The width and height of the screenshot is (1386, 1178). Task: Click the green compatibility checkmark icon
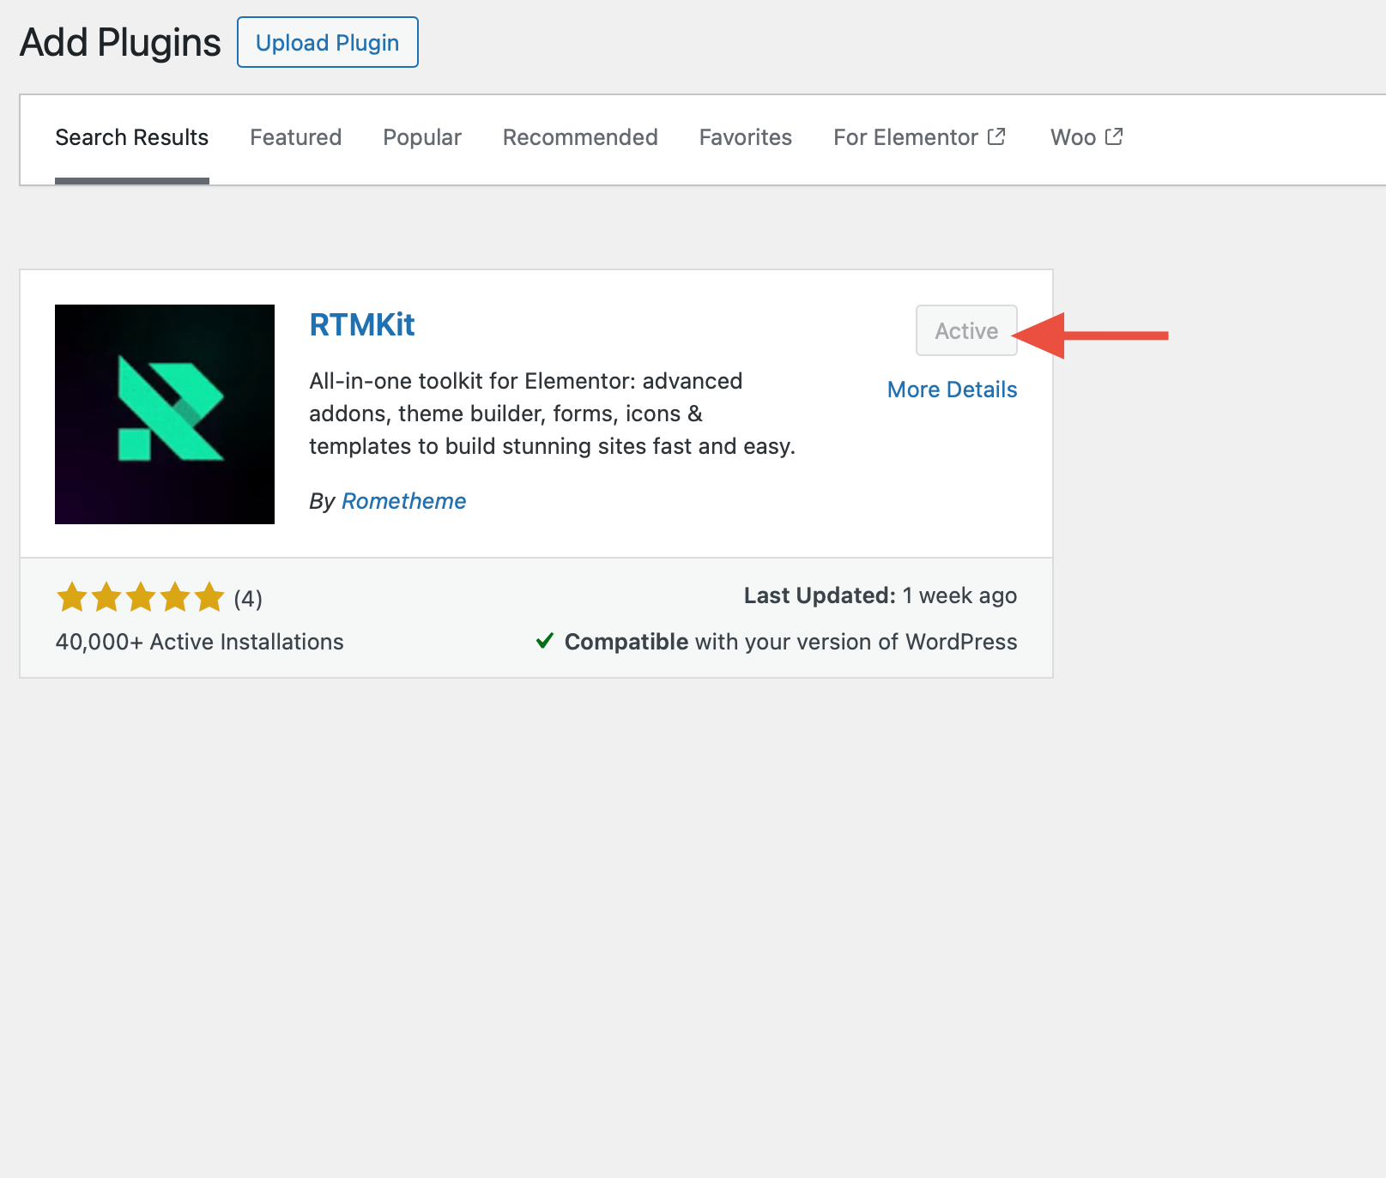(545, 641)
